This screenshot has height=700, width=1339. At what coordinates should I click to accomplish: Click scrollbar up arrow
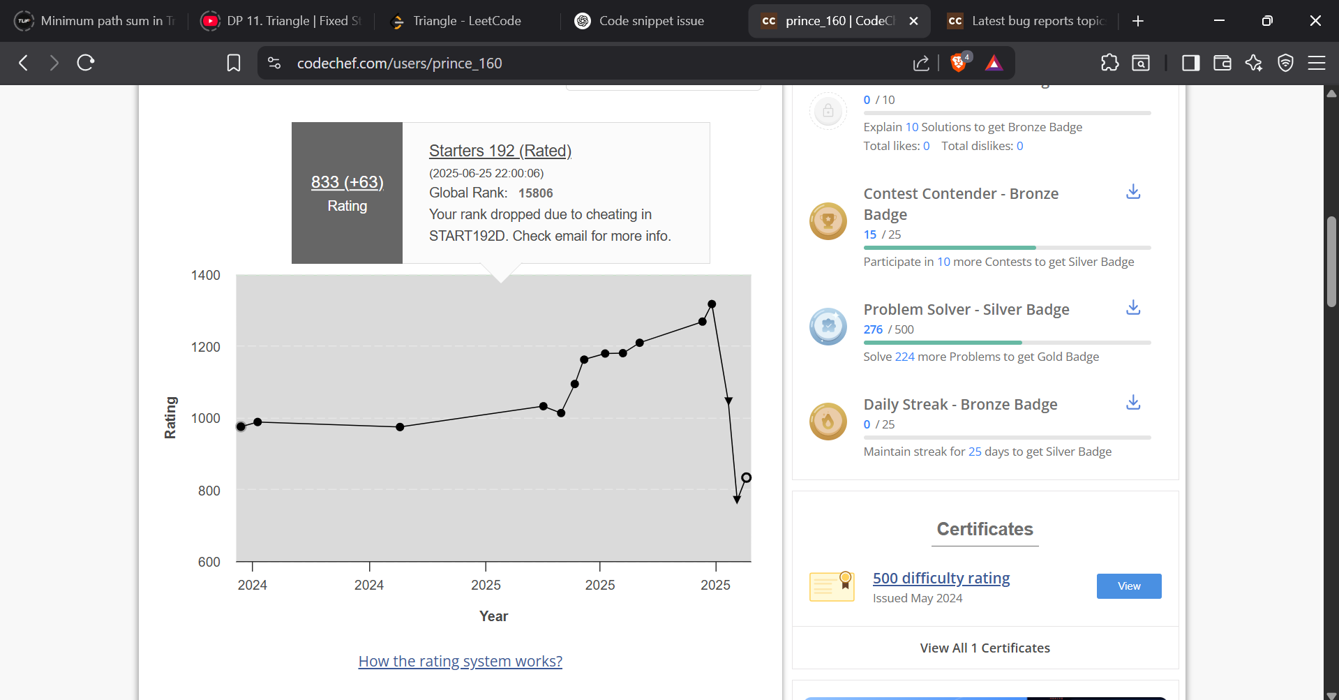1331,94
